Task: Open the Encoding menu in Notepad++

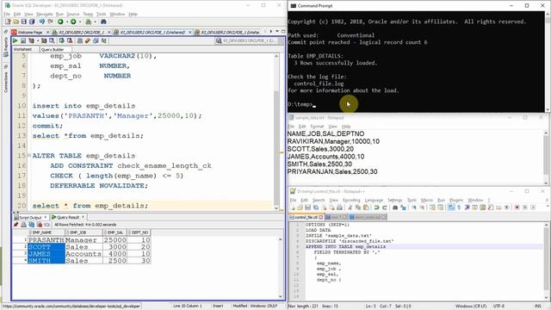Action: click(351, 200)
